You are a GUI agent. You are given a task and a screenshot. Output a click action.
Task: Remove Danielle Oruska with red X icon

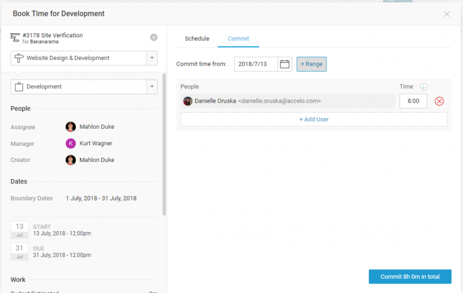click(x=439, y=101)
